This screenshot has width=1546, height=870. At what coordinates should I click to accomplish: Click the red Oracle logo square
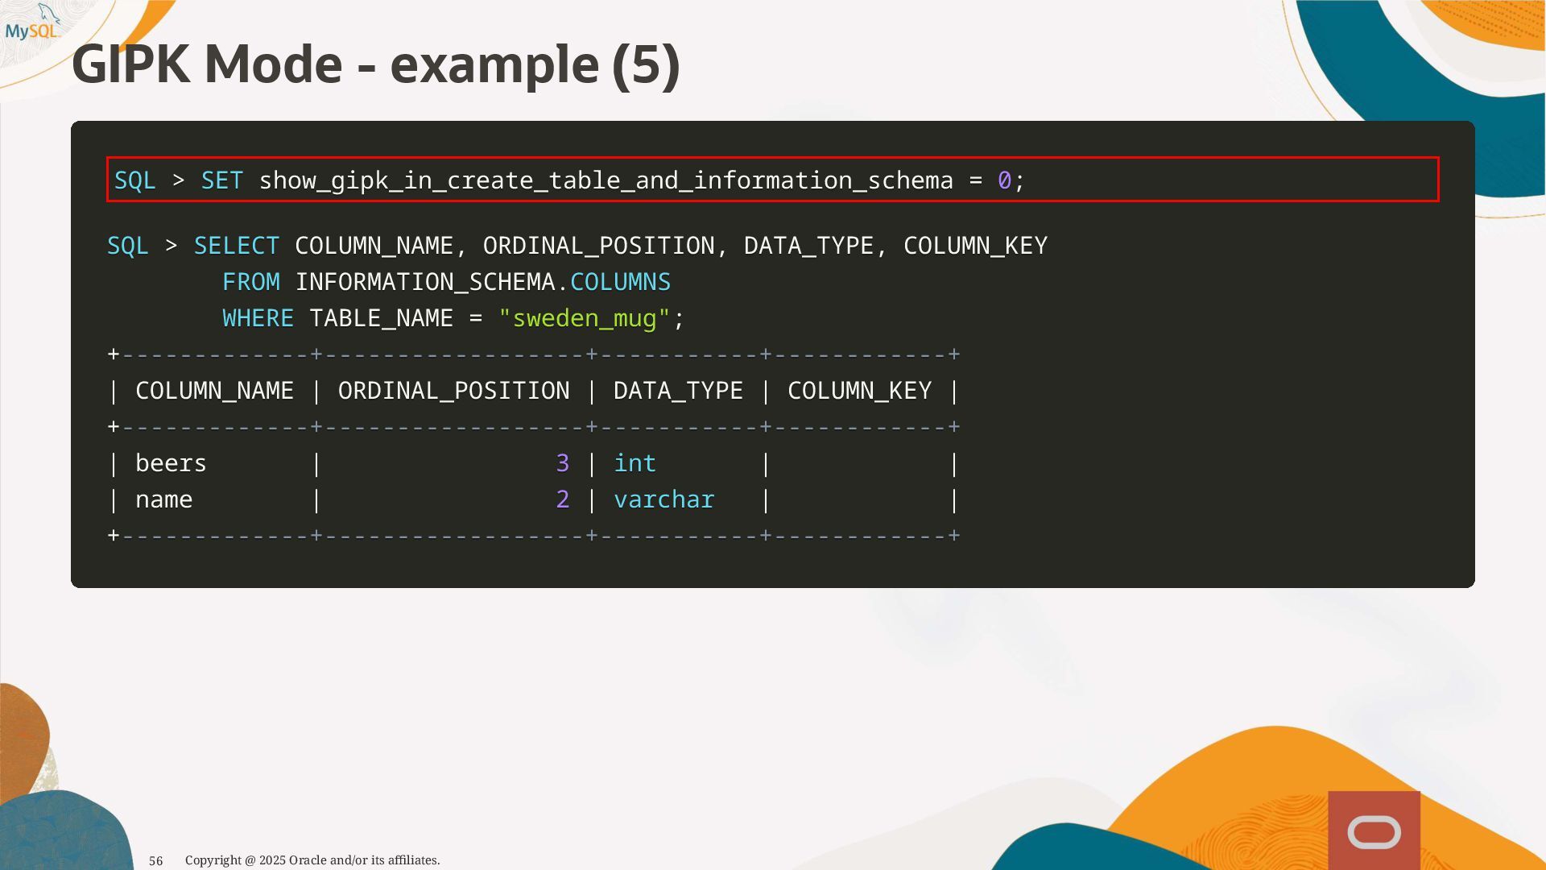coord(1374,831)
